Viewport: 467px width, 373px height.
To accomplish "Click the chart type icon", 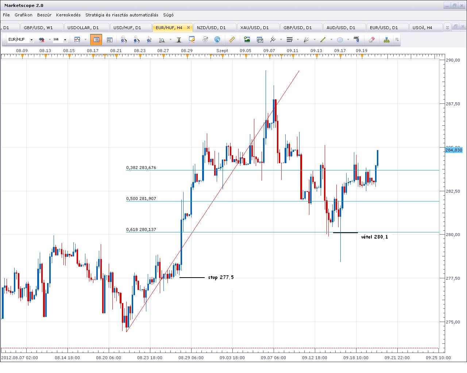I will pos(77,40).
